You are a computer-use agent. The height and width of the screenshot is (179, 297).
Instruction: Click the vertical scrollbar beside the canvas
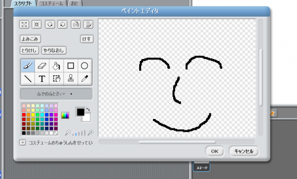click(x=261, y=77)
